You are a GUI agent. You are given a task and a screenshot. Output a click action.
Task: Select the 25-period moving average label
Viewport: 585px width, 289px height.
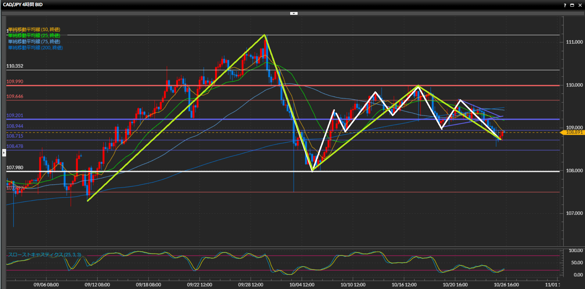[34, 36]
